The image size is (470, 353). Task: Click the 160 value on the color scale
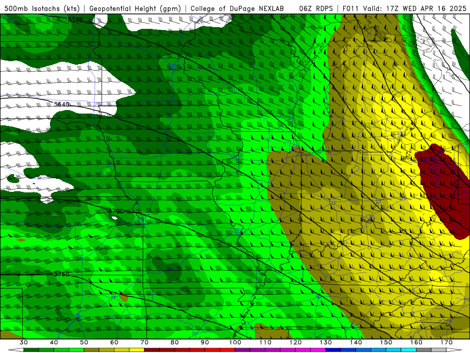pyautogui.click(x=417, y=342)
